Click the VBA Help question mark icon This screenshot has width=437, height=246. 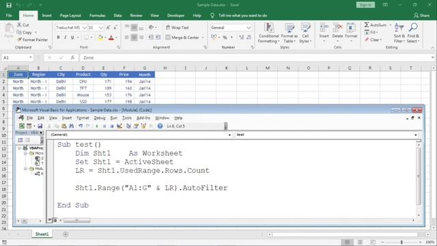click(160, 126)
